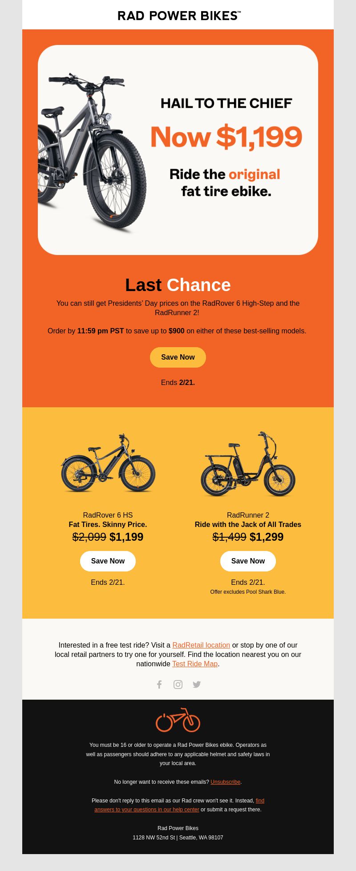Click Save Now under RadRunner 2
Image resolution: width=356 pixels, height=871 pixels.
click(248, 561)
